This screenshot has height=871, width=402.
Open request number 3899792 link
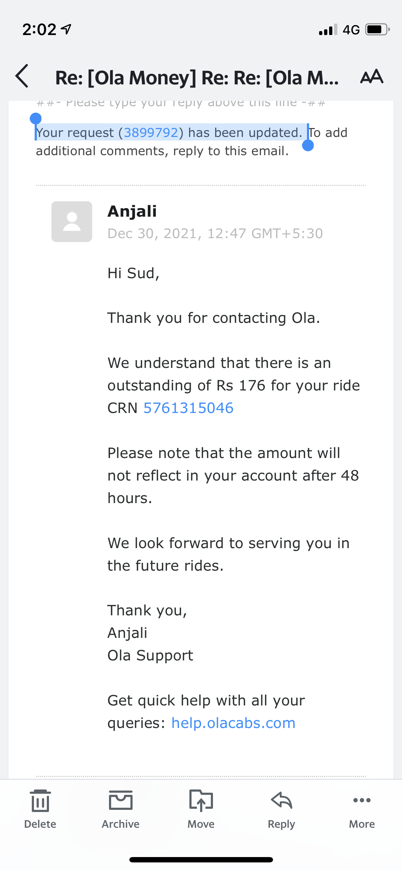(151, 133)
